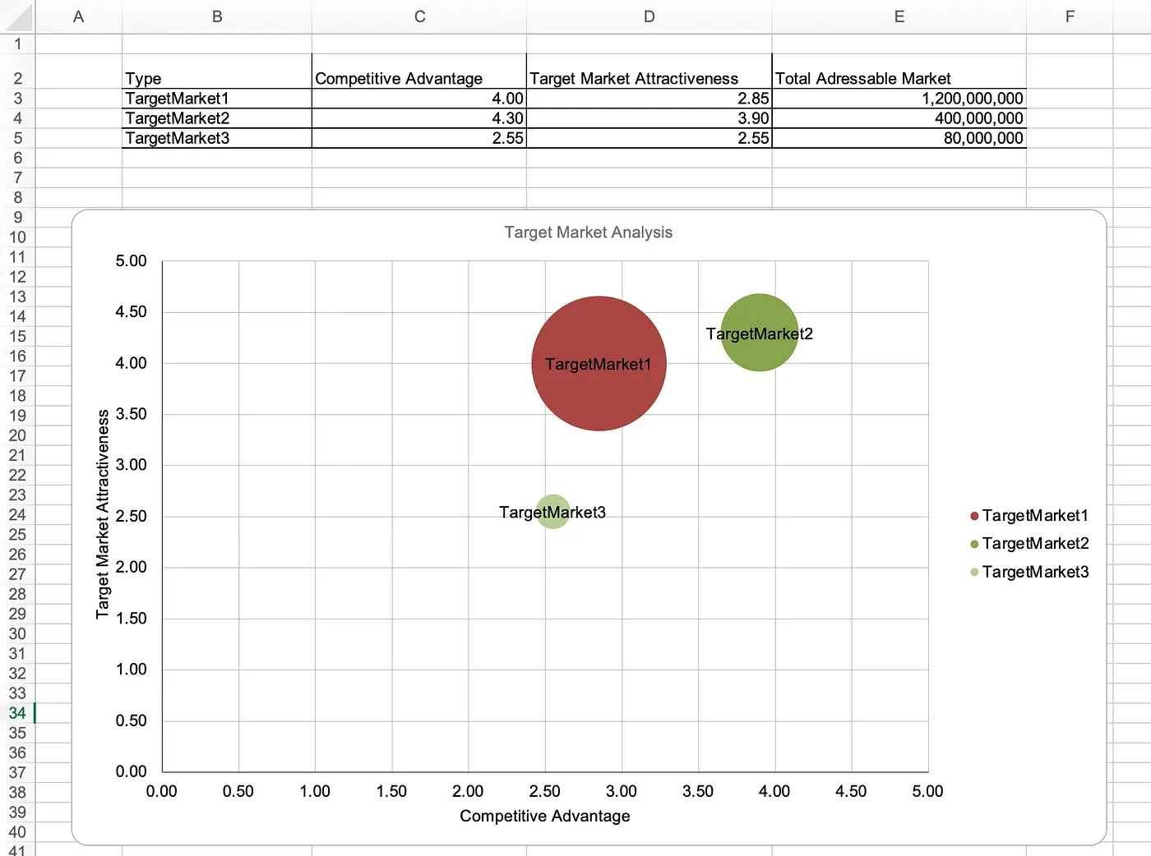Click the horizontal axis title "Competitive Advantage"
Screen dimensions: 1151x856
click(x=544, y=816)
